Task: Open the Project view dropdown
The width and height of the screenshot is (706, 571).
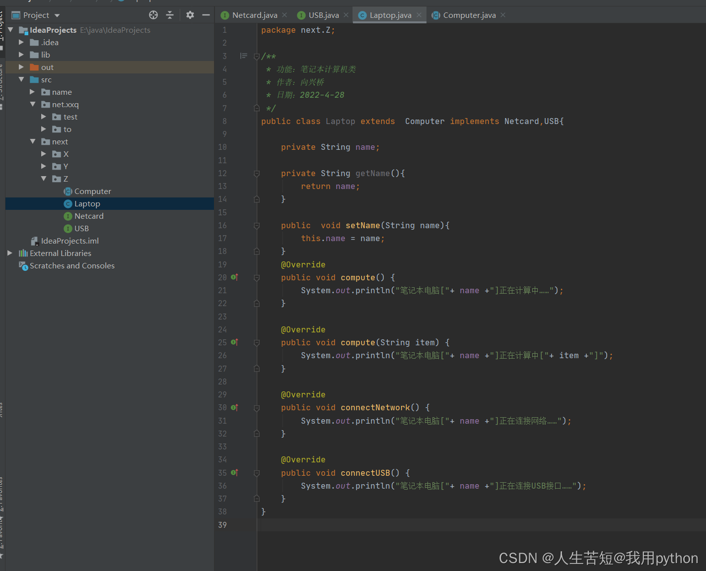Action: 57,15
